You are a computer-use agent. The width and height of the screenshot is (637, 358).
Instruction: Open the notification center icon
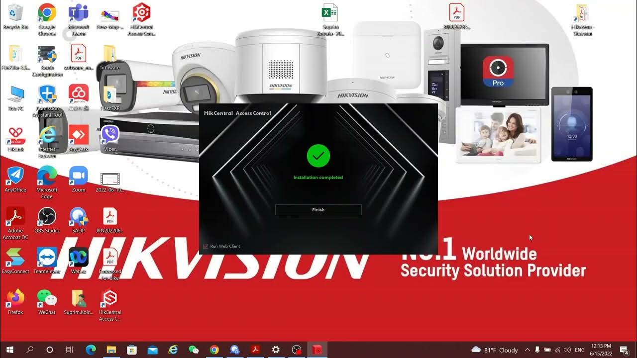pyautogui.click(x=625, y=350)
